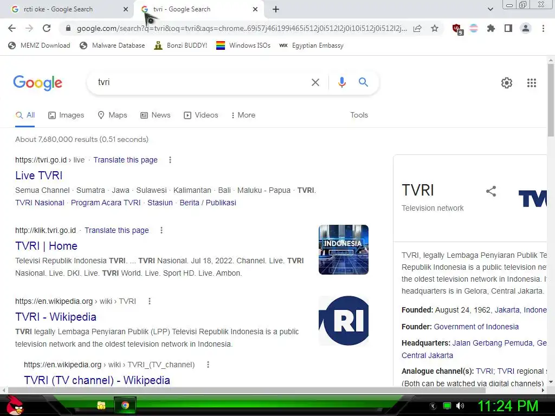Click the address bar URL
The width and height of the screenshot is (555, 416).
tap(242, 28)
